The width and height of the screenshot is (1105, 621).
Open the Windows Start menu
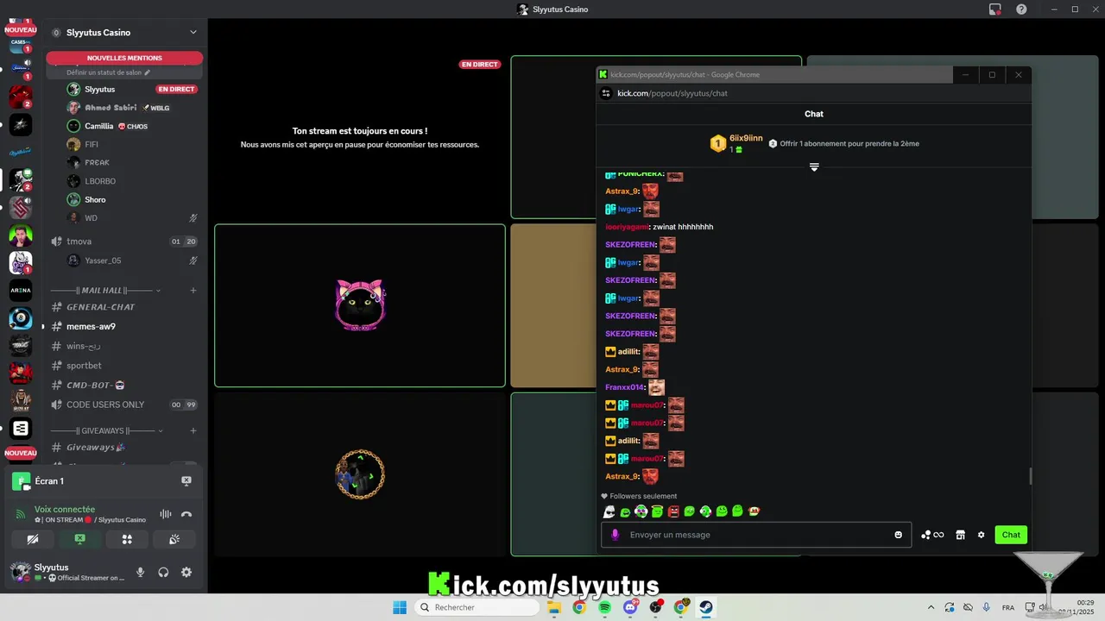click(400, 607)
